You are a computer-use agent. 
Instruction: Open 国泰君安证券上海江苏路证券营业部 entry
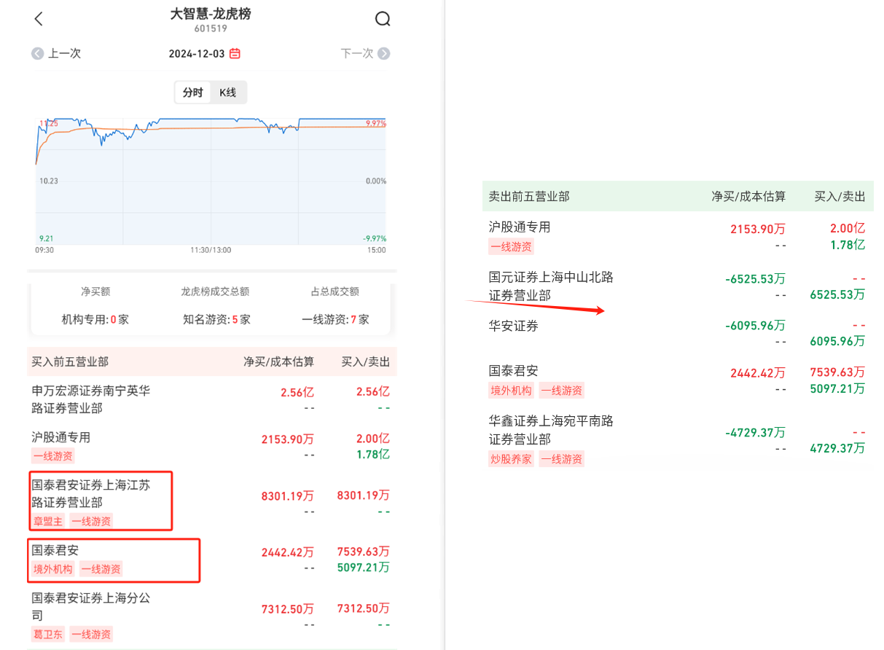[91, 493]
